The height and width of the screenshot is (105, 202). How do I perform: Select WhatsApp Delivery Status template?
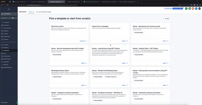[x=84, y=85]
